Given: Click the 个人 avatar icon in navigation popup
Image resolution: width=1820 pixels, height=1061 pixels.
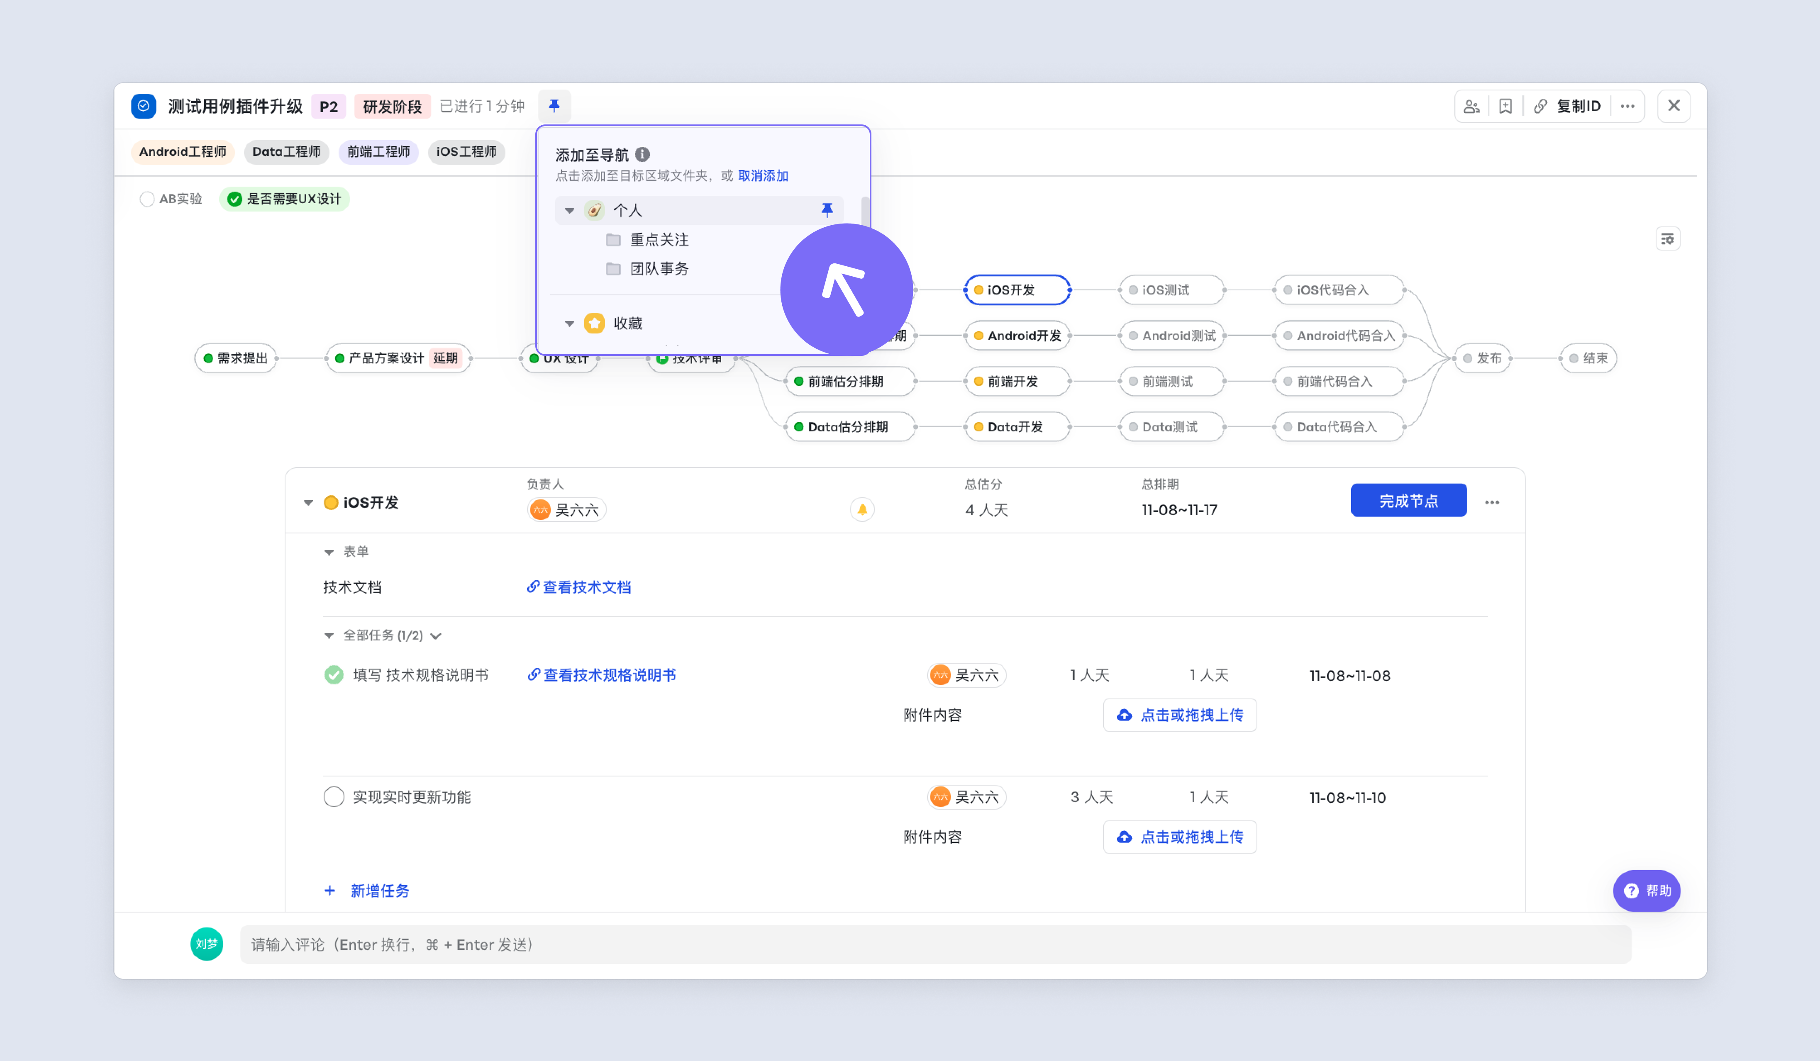Looking at the screenshot, I should 594,210.
